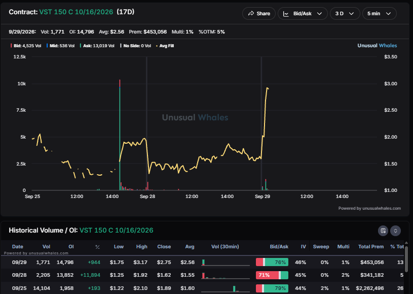Viewport: 413px width, 294px height.
Task: Toggle the Mid volume legend entry
Action: 61,46
